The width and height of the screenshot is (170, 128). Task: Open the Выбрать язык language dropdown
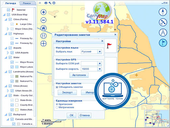(100, 52)
